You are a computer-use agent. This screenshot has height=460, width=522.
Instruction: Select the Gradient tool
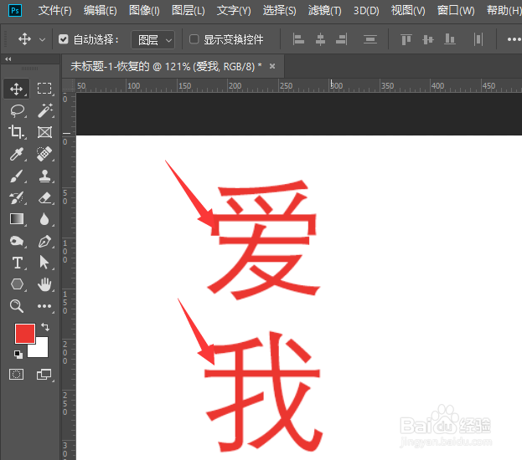pyautogui.click(x=17, y=219)
